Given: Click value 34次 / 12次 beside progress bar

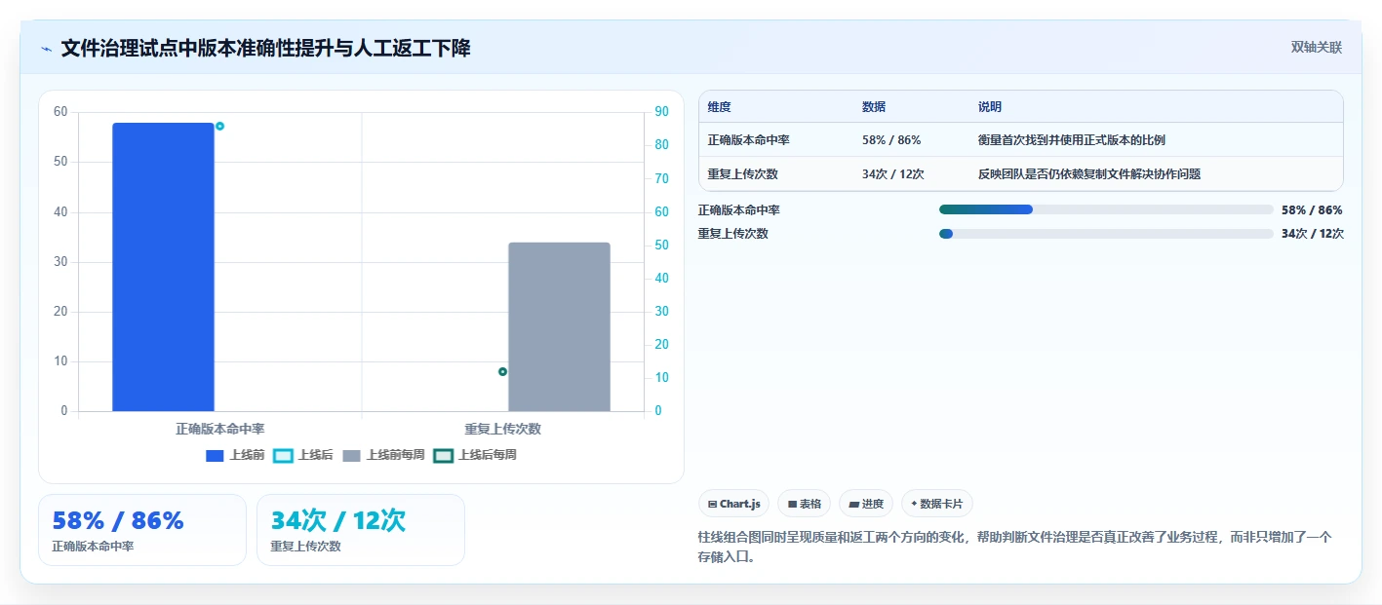Looking at the screenshot, I should pyautogui.click(x=1313, y=234).
